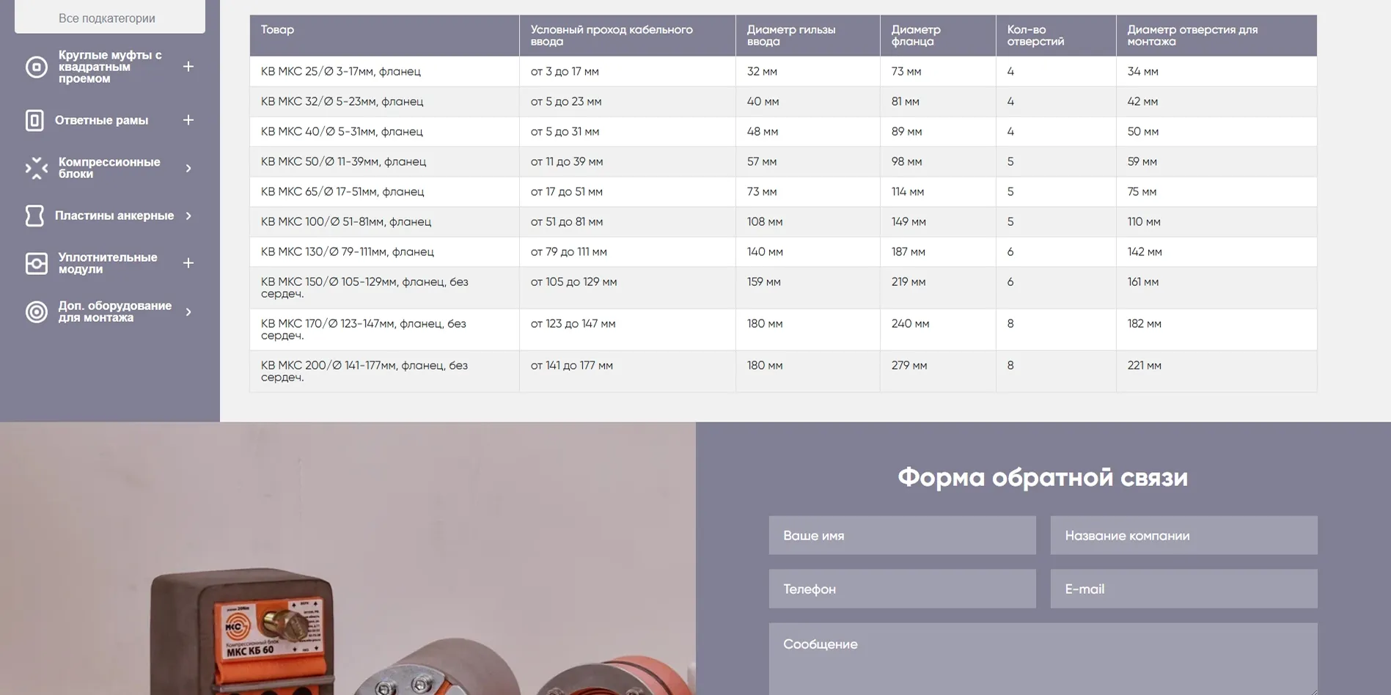
Task: Click the Компрессионные блоки compression icon
Action: (36, 168)
